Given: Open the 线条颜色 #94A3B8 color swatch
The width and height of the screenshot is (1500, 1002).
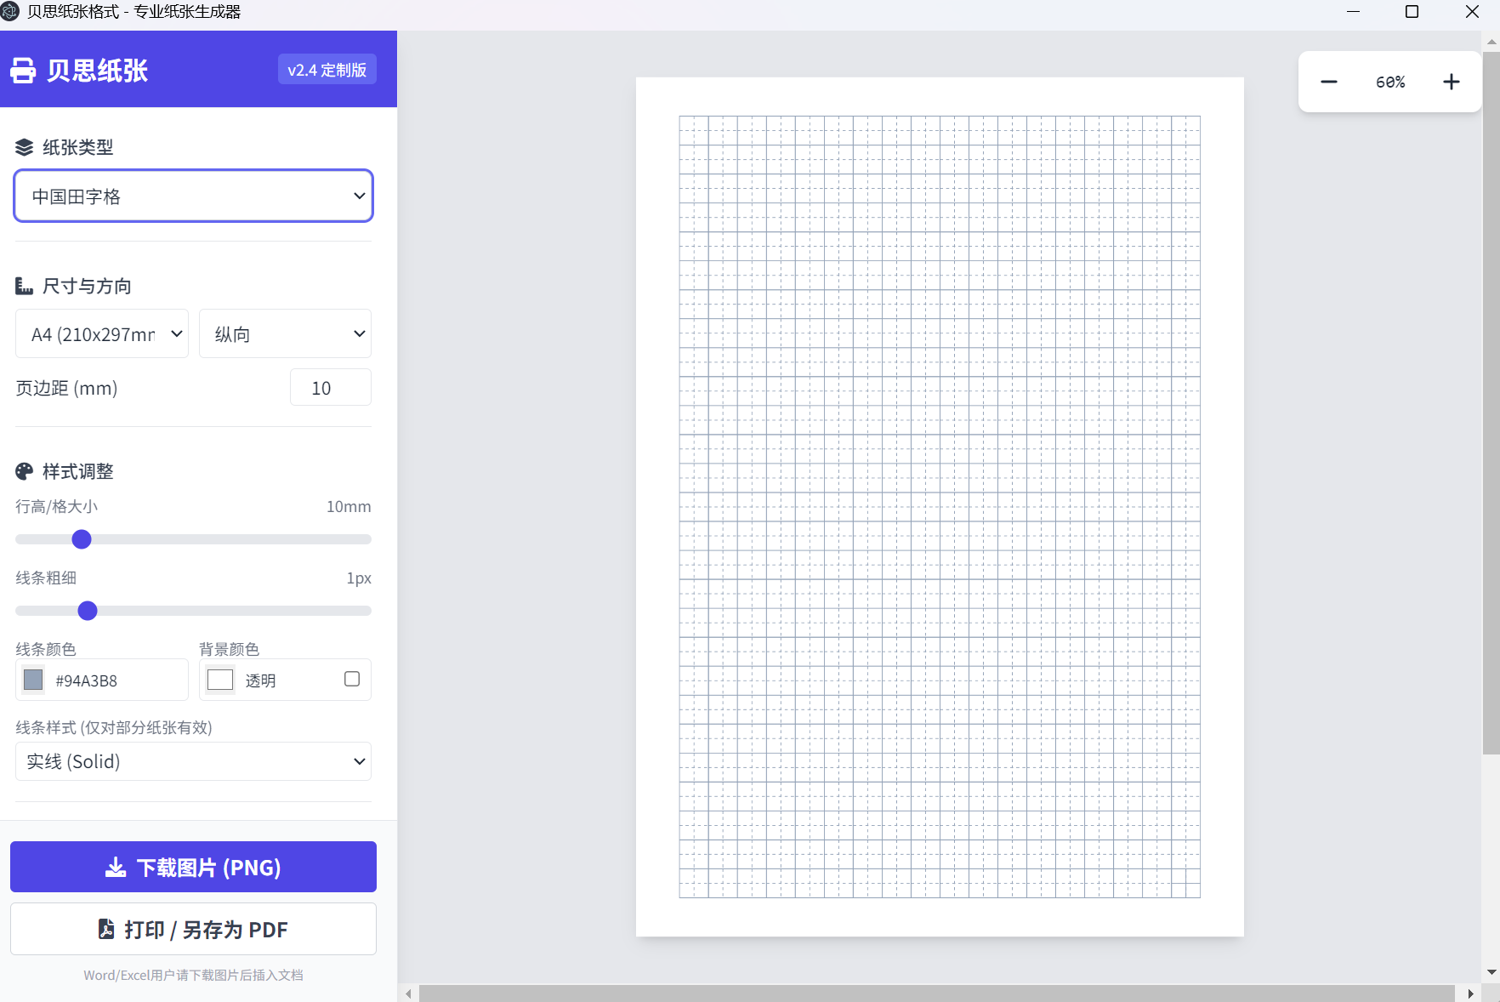Looking at the screenshot, I should pyautogui.click(x=33, y=680).
